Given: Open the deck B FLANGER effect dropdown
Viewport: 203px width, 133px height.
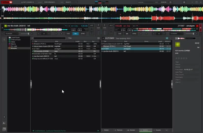Looking at the screenshot, I should tap(176, 34).
